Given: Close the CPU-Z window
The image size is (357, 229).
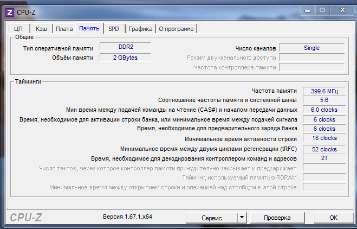Looking at the screenshot, I should click(x=342, y=10).
